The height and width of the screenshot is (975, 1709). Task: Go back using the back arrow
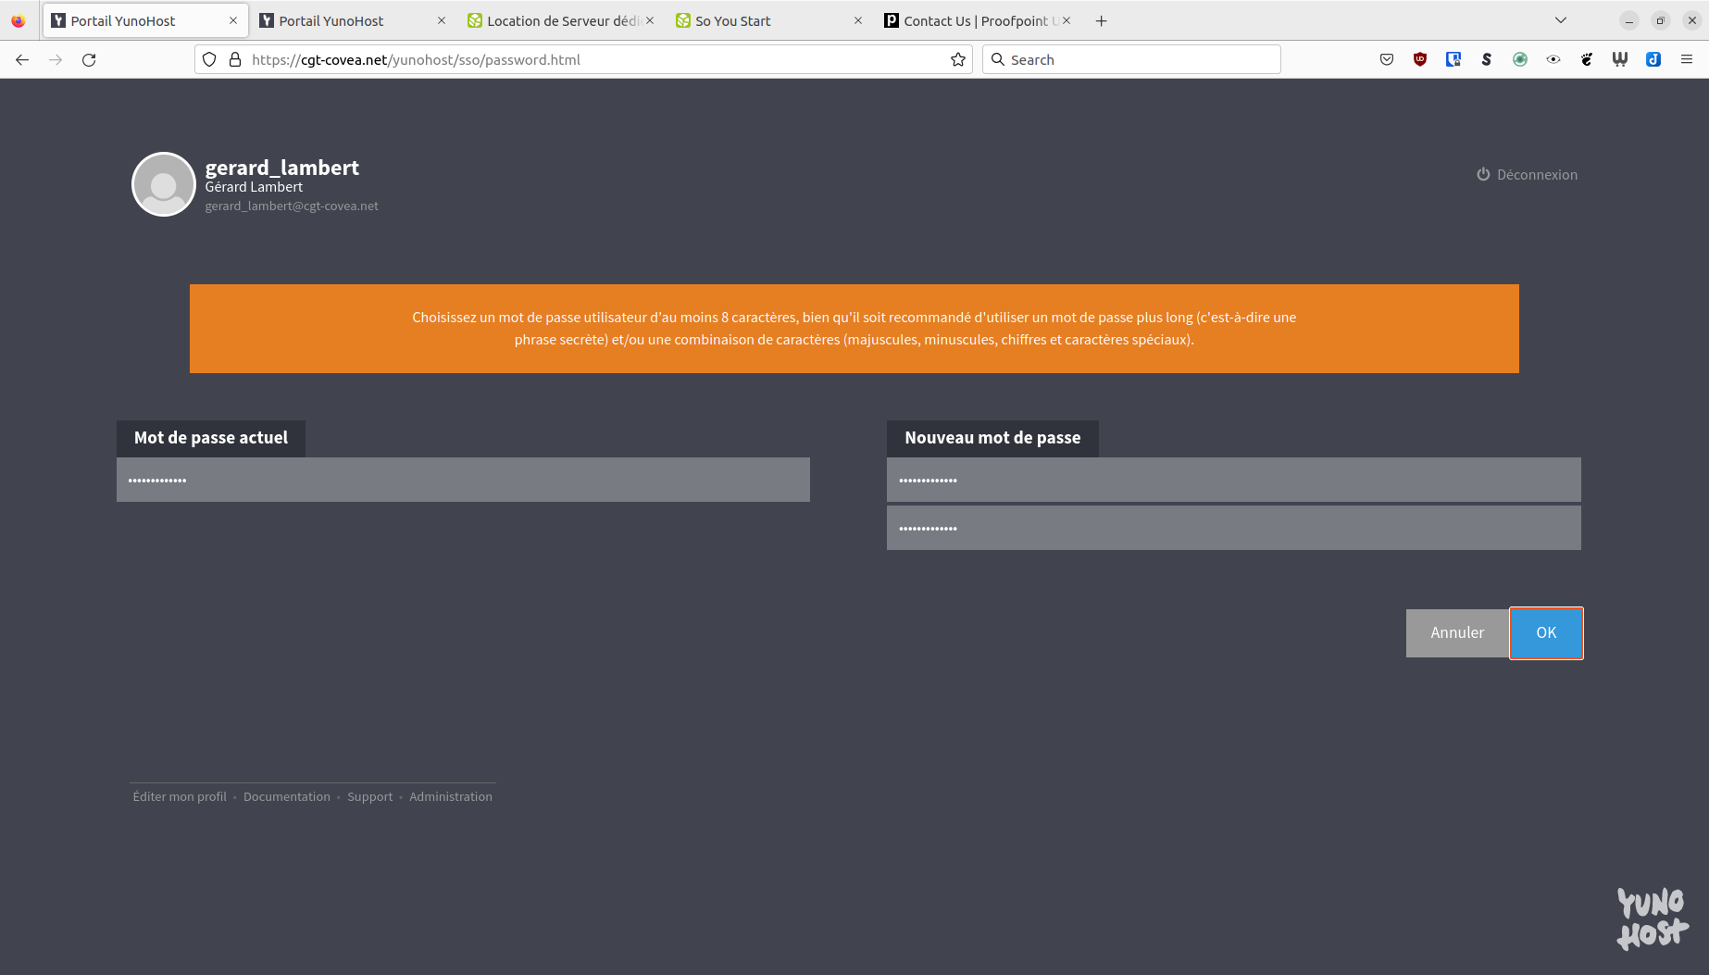[x=22, y=60]
